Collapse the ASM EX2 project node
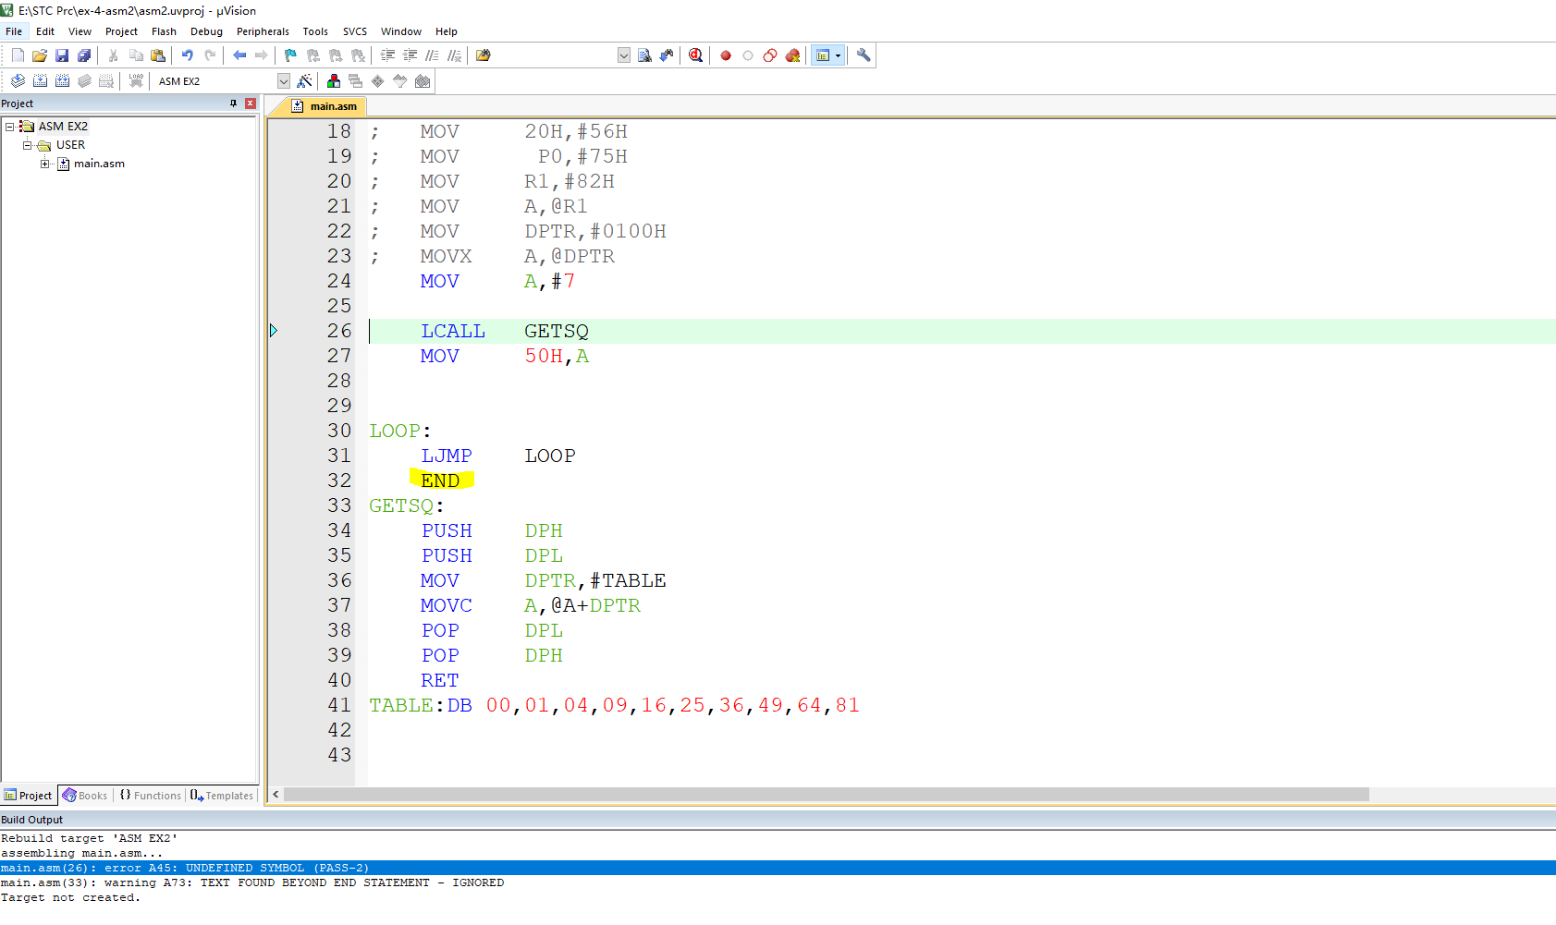Image resolution: width=1556 pixels, height=925 pixels. point(9,127)
